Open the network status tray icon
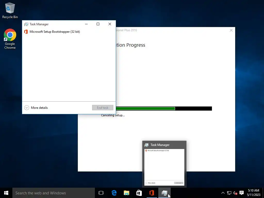Image resolution: width=264 pixels, height=198 pixels. (x=229, y=193)
